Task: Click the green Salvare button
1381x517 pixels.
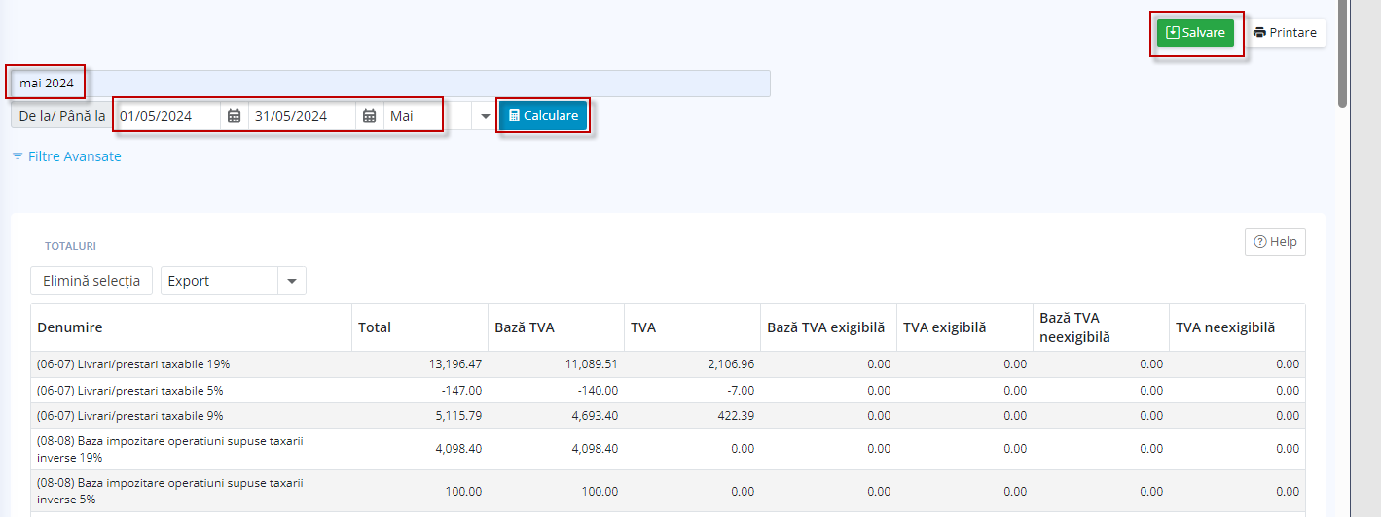Action: point(1195,33)
